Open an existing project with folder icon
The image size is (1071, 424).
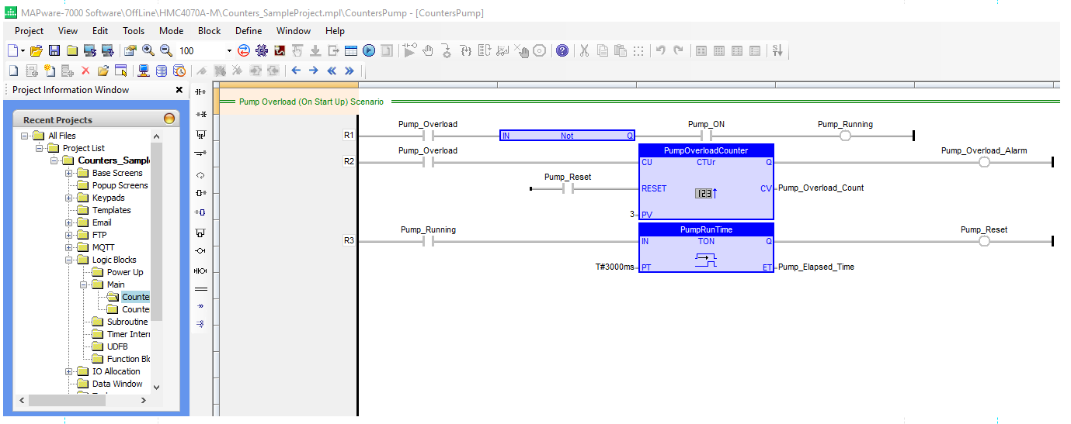click(x=36, y=50)
